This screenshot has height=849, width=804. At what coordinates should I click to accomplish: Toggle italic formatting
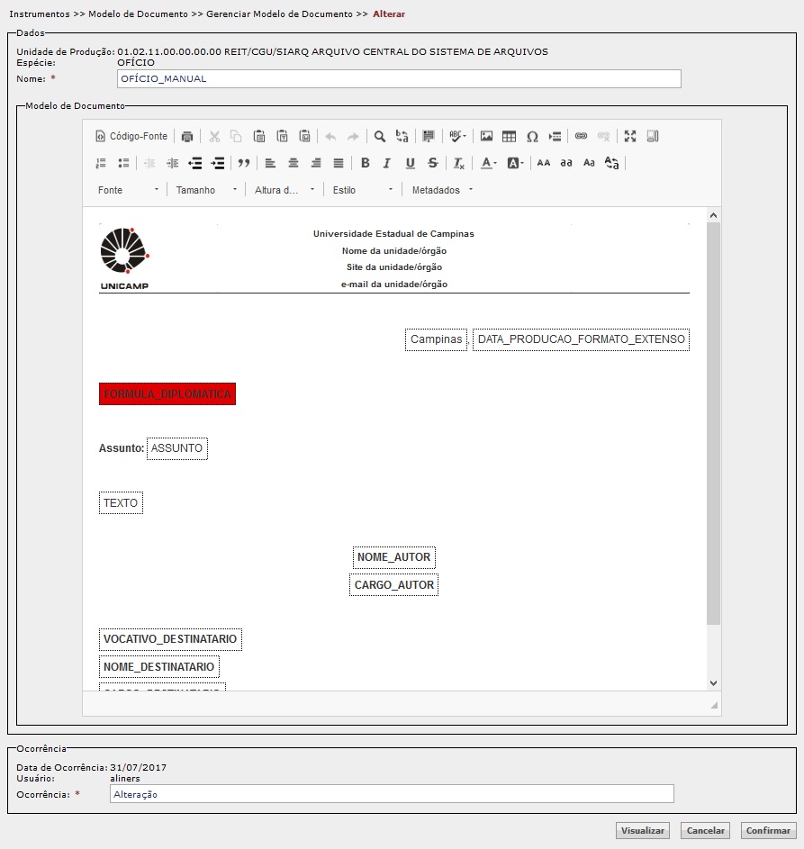387,163
